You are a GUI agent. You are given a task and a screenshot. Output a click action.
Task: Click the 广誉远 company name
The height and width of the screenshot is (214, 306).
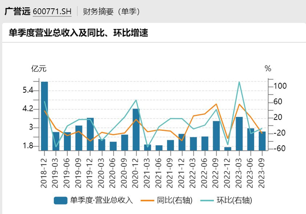click(x=17, y=11)
